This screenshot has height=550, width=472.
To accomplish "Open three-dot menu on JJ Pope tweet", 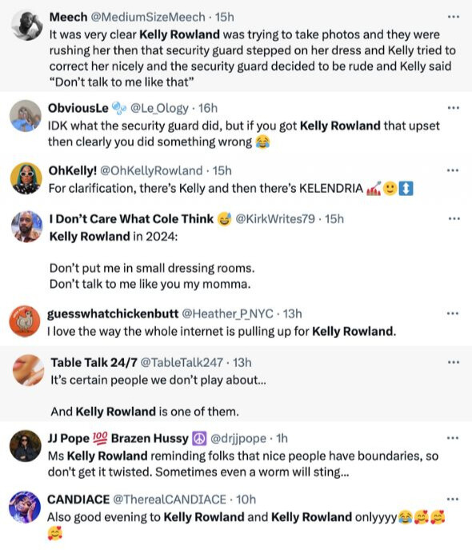I will click(x=453, y=438).
